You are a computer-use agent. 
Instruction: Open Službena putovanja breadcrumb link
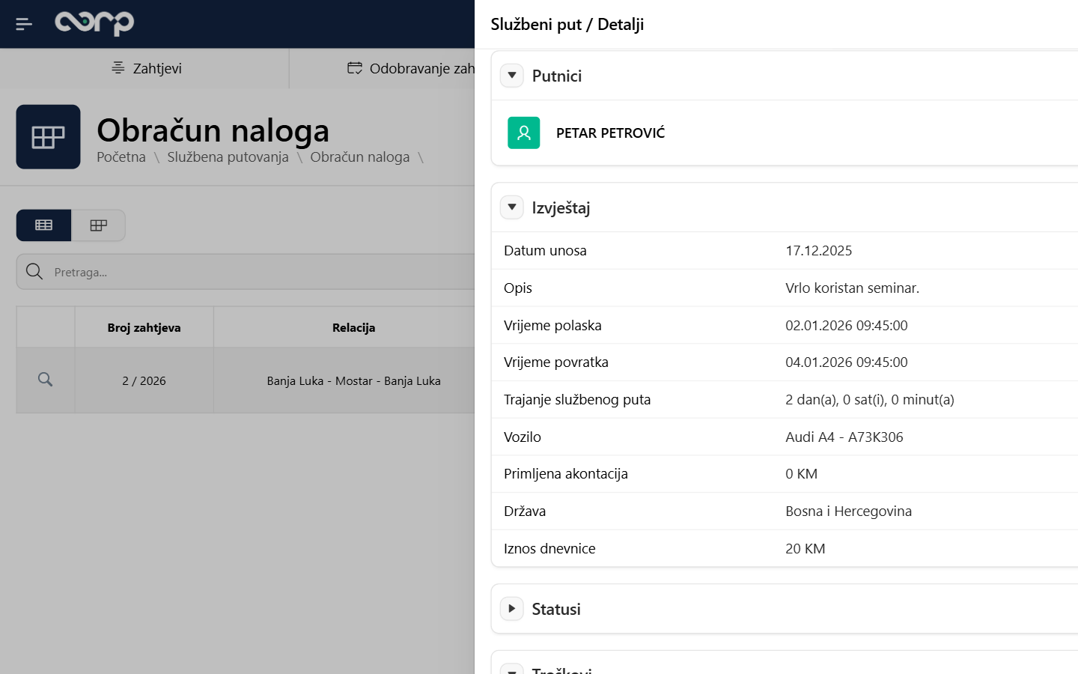click(x=228, y=157)
